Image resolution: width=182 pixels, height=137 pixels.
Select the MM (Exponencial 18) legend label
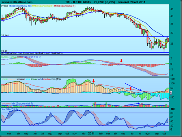point(20,6)
